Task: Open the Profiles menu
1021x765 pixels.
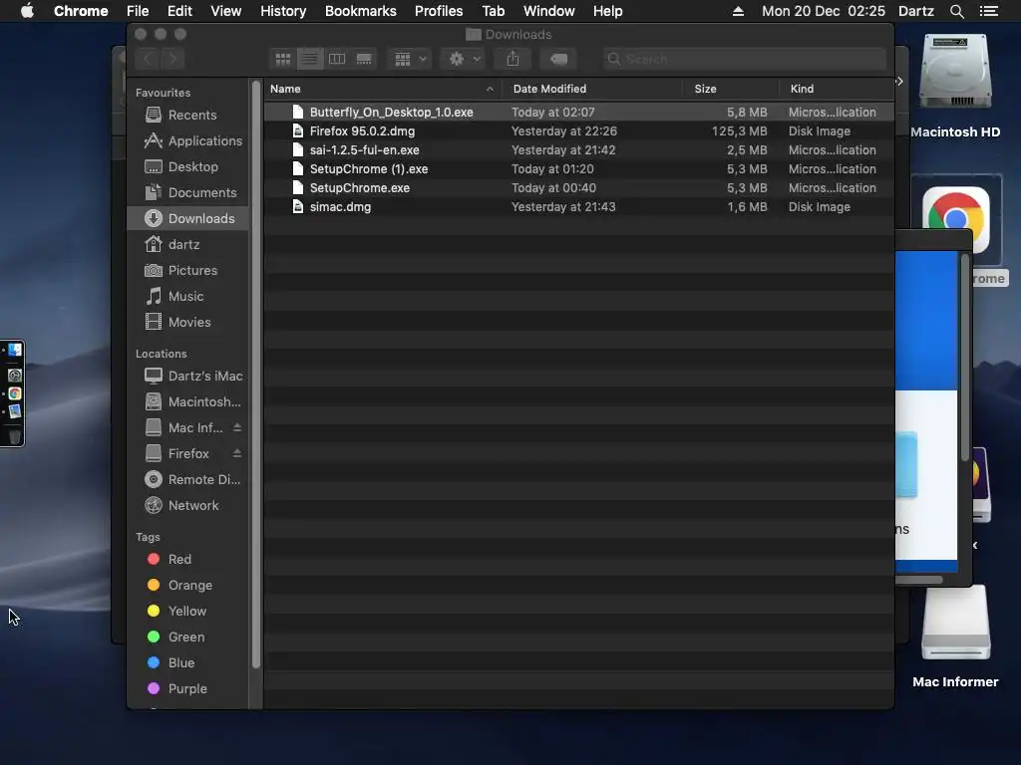Action: click(439, 11)
